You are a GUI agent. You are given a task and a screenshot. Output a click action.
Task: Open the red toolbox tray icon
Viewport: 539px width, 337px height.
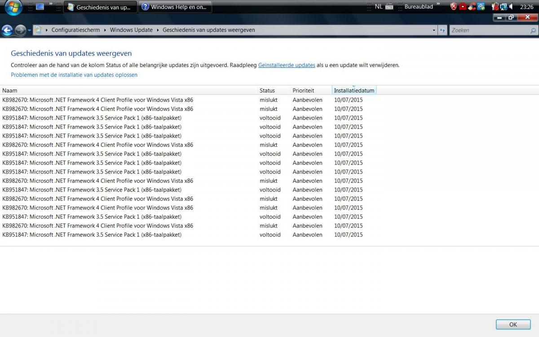pyautogui.click(x=463, y=7)
